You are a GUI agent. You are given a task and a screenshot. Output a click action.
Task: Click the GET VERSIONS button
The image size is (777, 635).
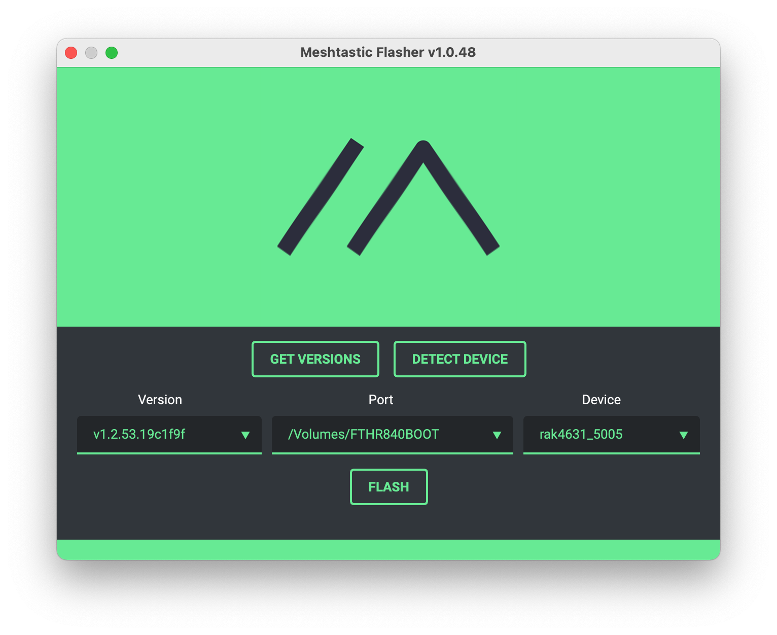(315, 359)
